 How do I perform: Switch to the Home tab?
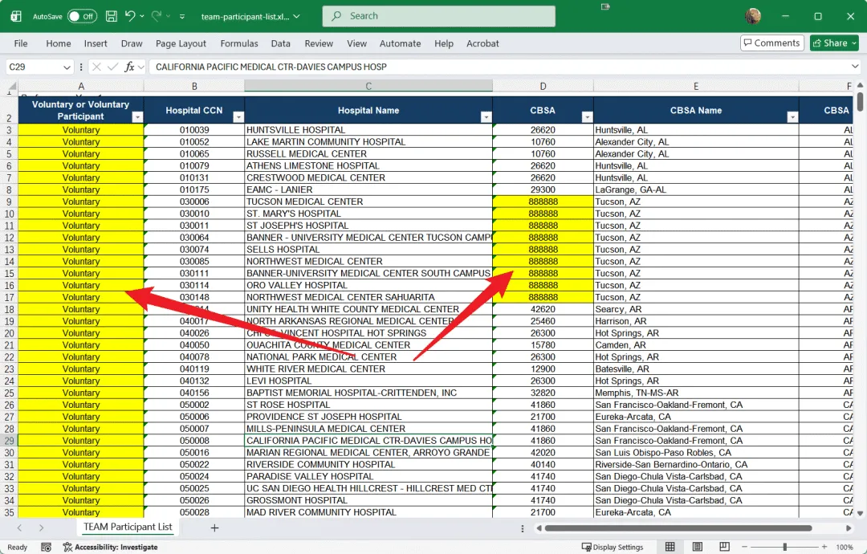[59, 43]
